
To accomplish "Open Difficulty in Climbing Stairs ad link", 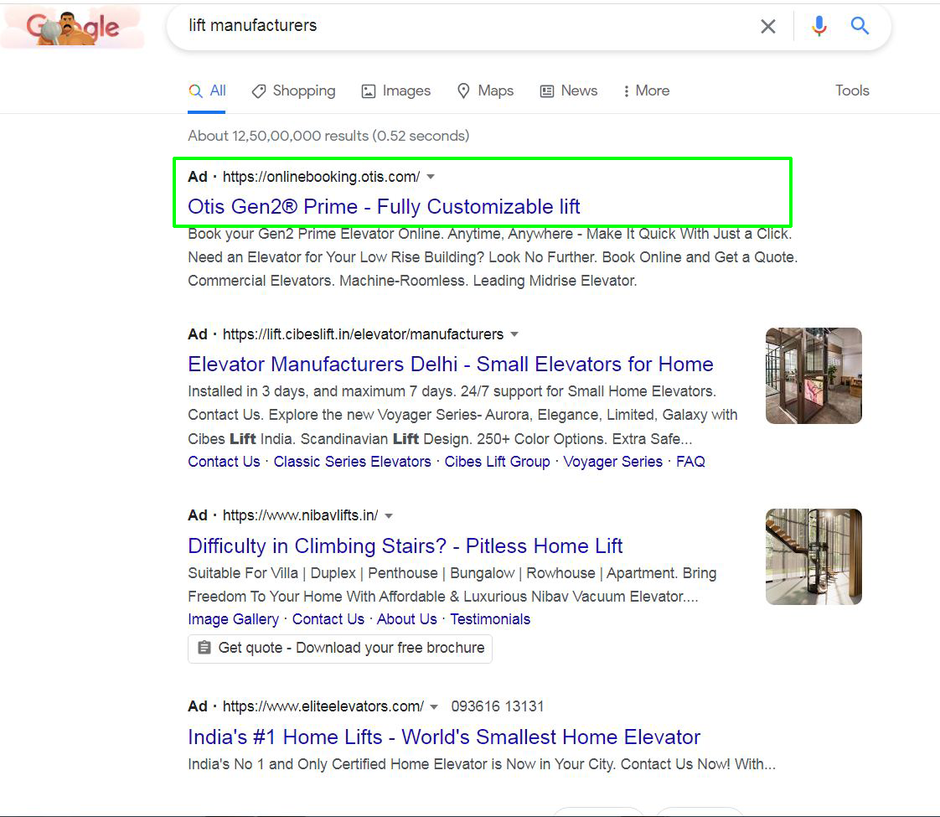I will (x=405, y=546).
